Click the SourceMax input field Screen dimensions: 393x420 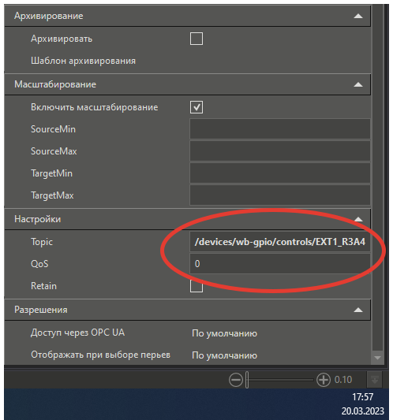tap(280, 151)
